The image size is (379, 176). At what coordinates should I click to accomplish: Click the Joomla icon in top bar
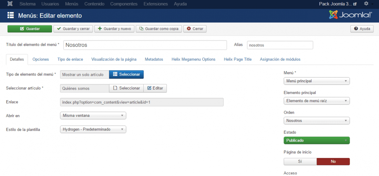coord(10,4)
